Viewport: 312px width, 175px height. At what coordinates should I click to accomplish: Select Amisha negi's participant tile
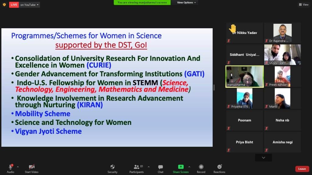point(282,142)
